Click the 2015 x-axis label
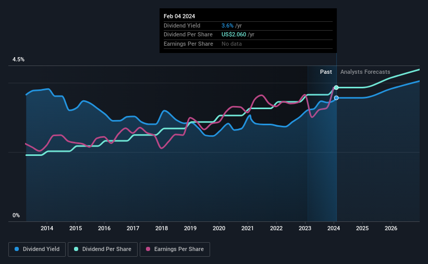Image resolution: width=428 pixels, height=264 pixels. 76,228
